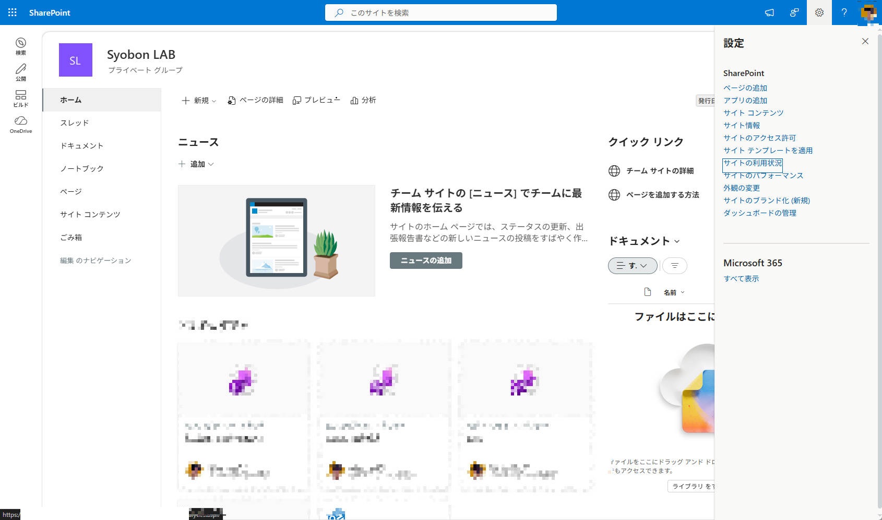Open the help question mark icon

pyautogui.click(x=844, y=13)
